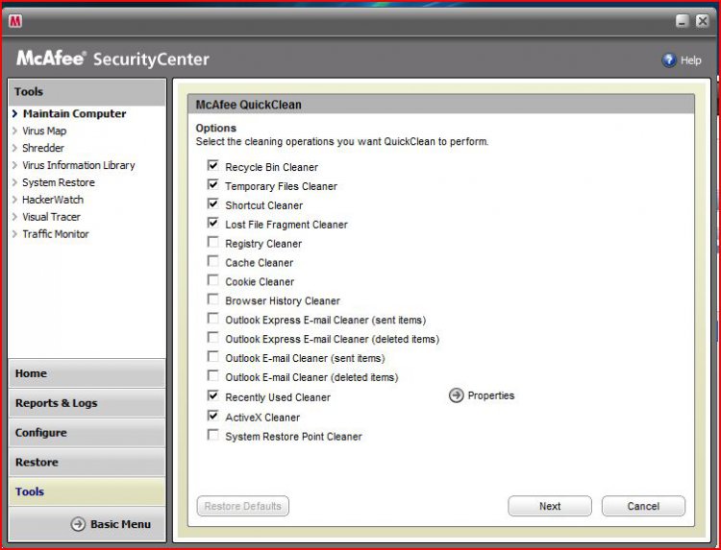Click the McAfee M logo icon in title bar
Screen dimensions: 721x550
(15, 21)
